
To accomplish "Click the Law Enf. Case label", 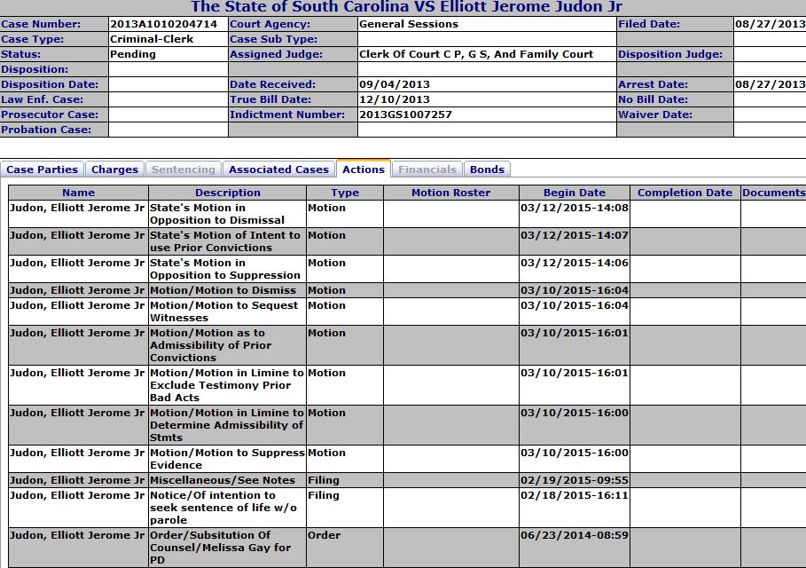I will (43, 99).
